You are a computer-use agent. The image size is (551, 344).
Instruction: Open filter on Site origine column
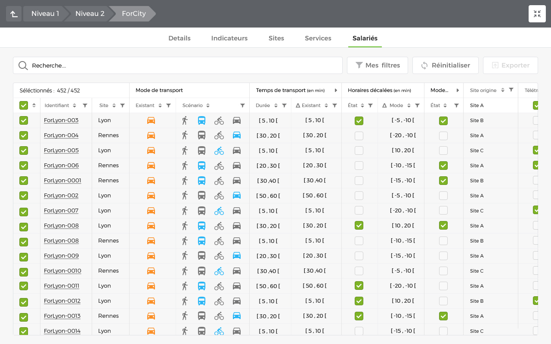511,90
